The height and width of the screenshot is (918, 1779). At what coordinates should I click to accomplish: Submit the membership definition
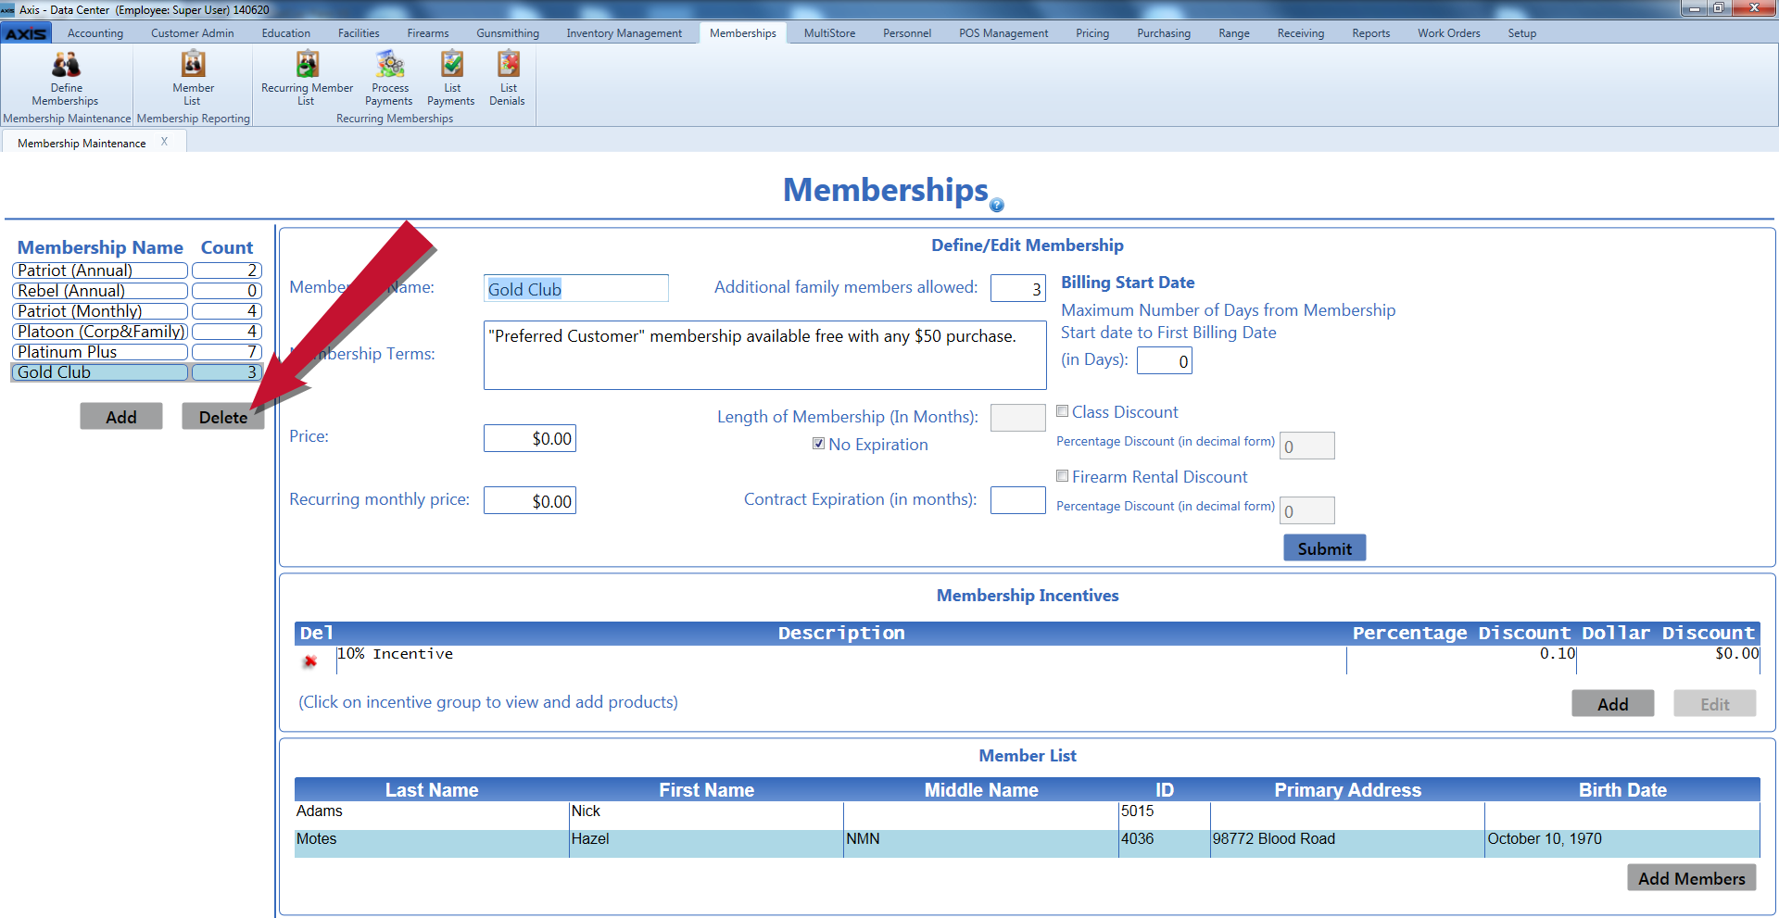1324,548
